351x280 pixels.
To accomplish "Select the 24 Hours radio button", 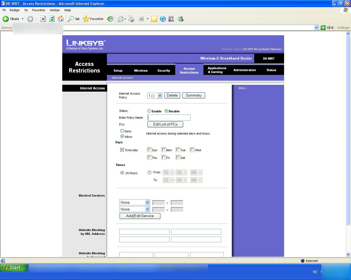I will click(122, 173).
